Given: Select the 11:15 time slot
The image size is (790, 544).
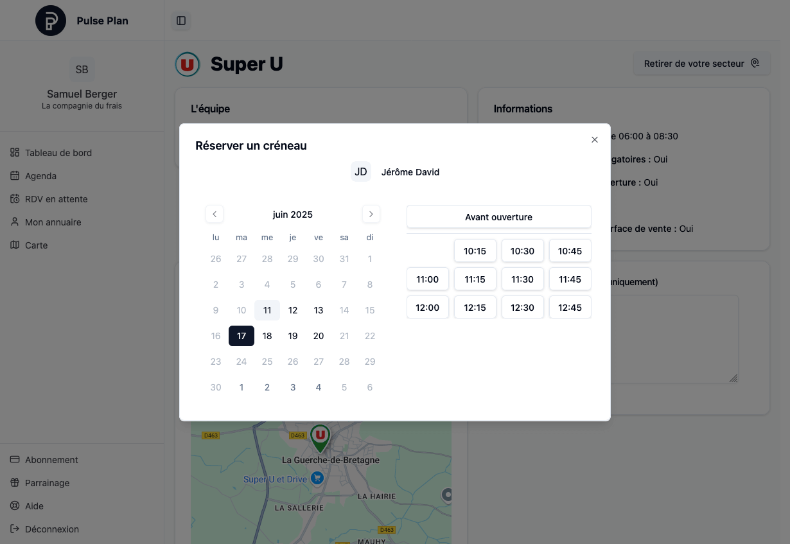Looking at the screenshot, I should [475, 279].
